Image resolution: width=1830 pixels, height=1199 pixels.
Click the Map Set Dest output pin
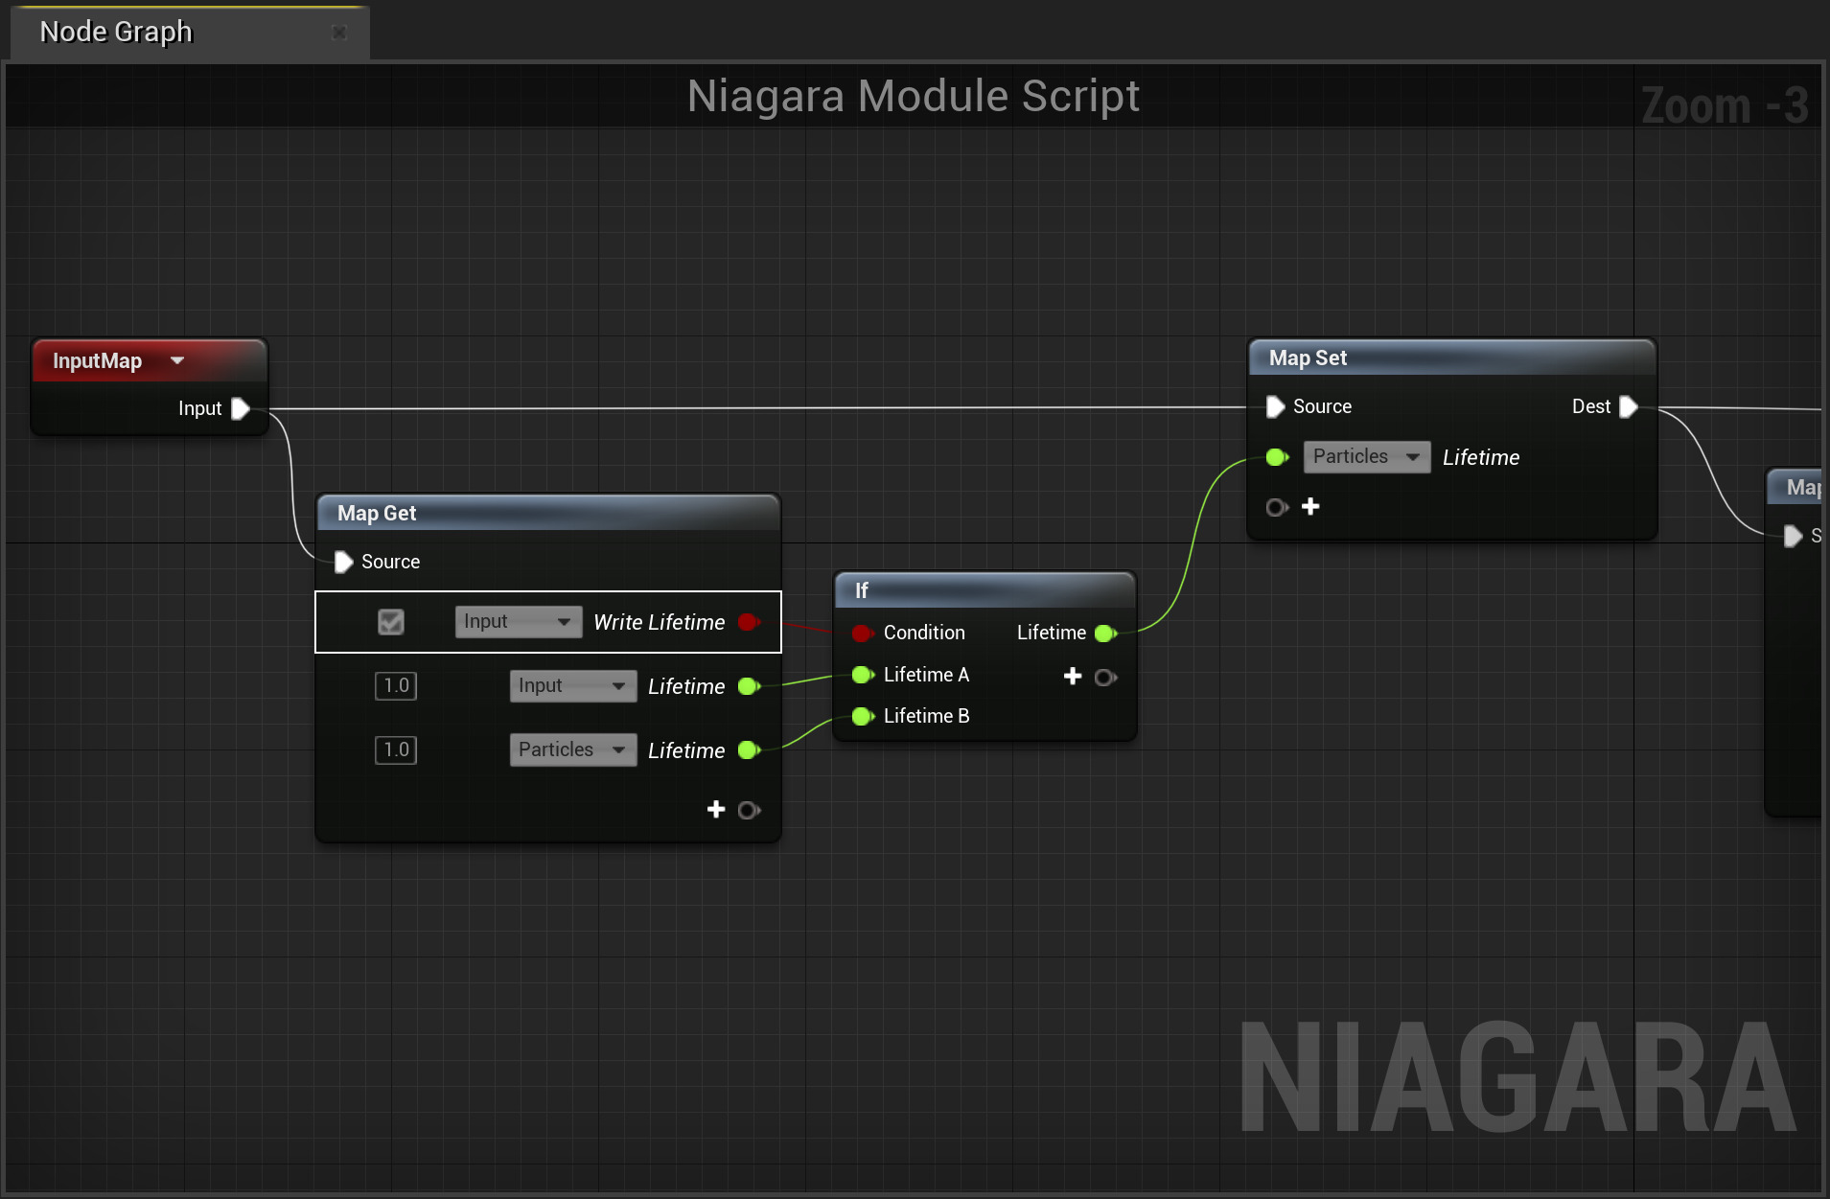(x=1628, y=406)
